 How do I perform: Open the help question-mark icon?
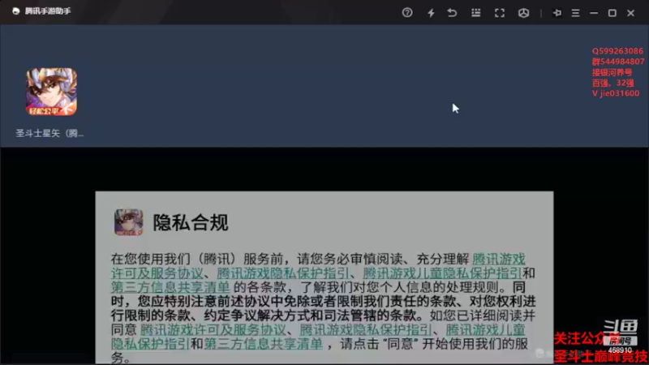(407, 12)
